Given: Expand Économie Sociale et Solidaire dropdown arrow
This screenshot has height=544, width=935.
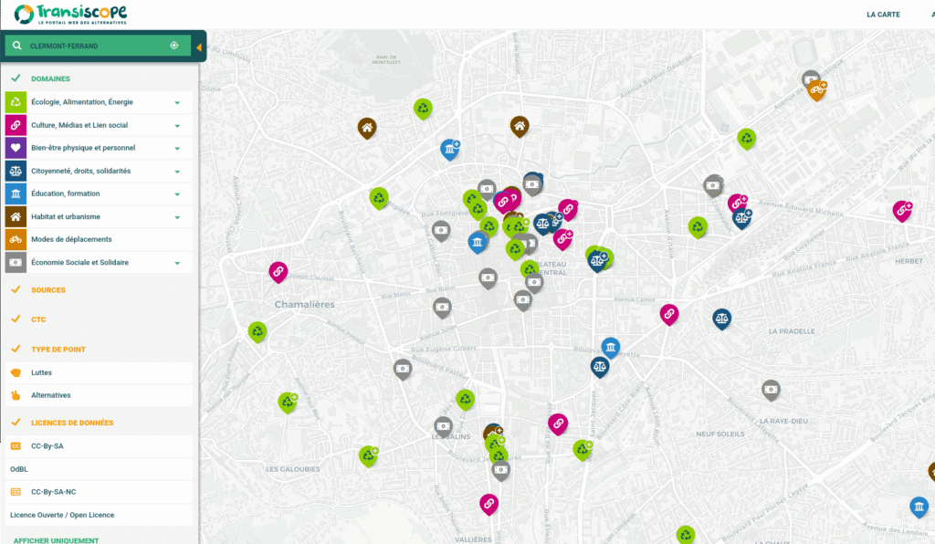Looking at the screenshot, I should point(177,263).
